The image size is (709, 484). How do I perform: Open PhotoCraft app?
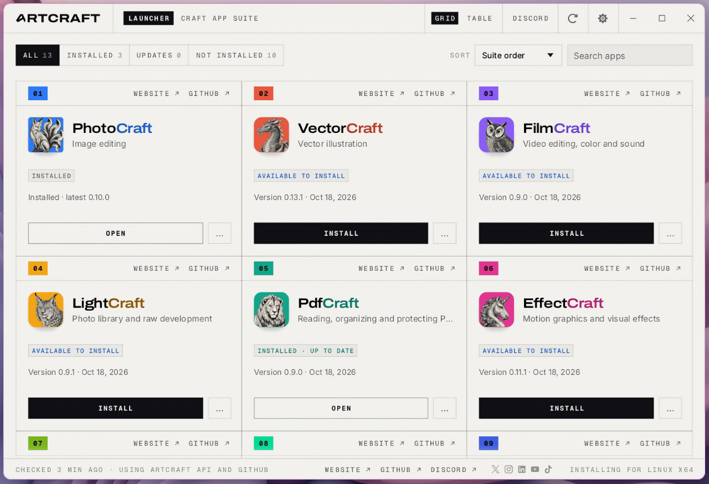coord(116,233)
